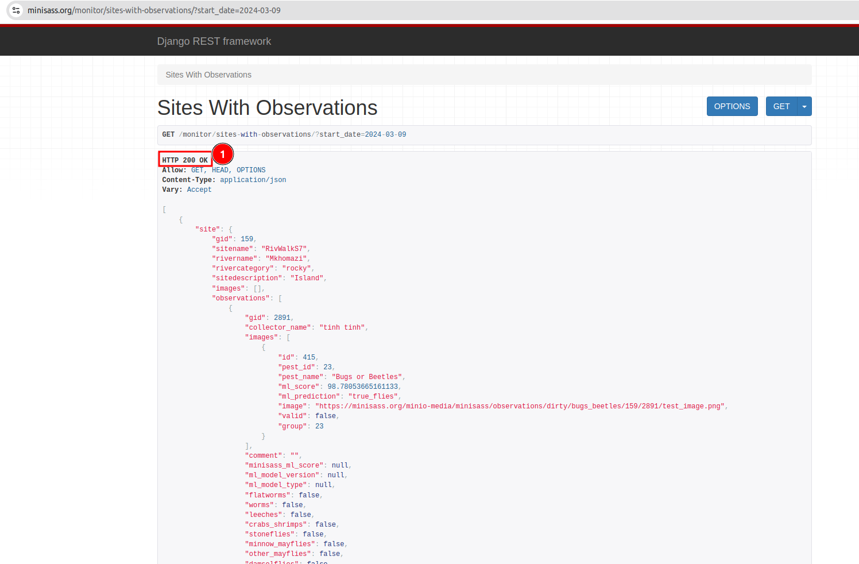
Task: Click the ml_score value 98.78053665161133
Action: point(362,387)
